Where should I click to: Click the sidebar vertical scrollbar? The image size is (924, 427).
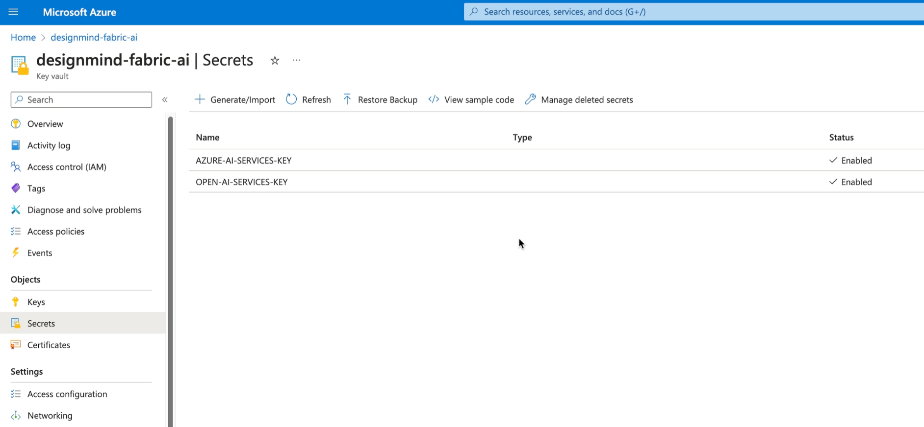171,269
